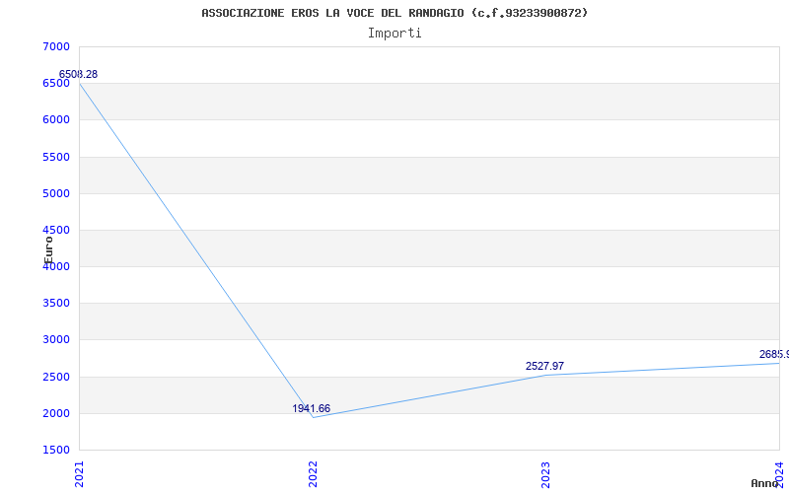Click the chart title ASSOCIAZIONE EROS LA VOCE DEL RANDAGIO
This screenshot has width=789, height=493.
[x=394, y=13]
